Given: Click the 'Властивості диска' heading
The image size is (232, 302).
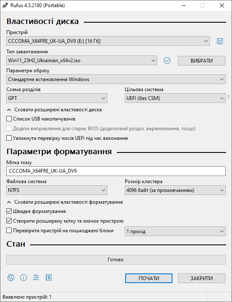Looking at the screenshot, I should tap(43, 21).
